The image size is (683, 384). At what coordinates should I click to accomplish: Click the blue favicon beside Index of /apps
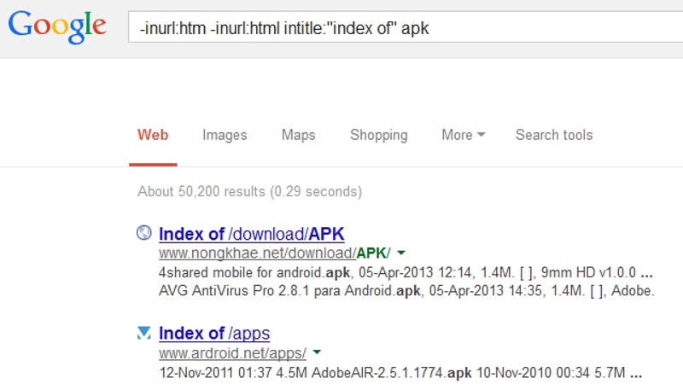pyautogui.click(x=143, y=333)
